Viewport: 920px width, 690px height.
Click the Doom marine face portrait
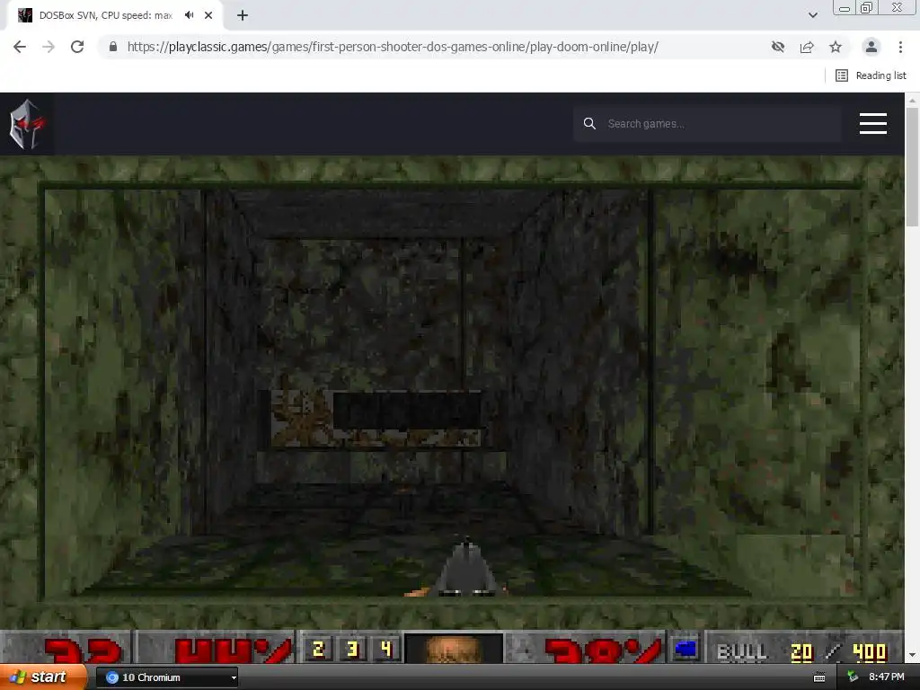tap(453, 649)
